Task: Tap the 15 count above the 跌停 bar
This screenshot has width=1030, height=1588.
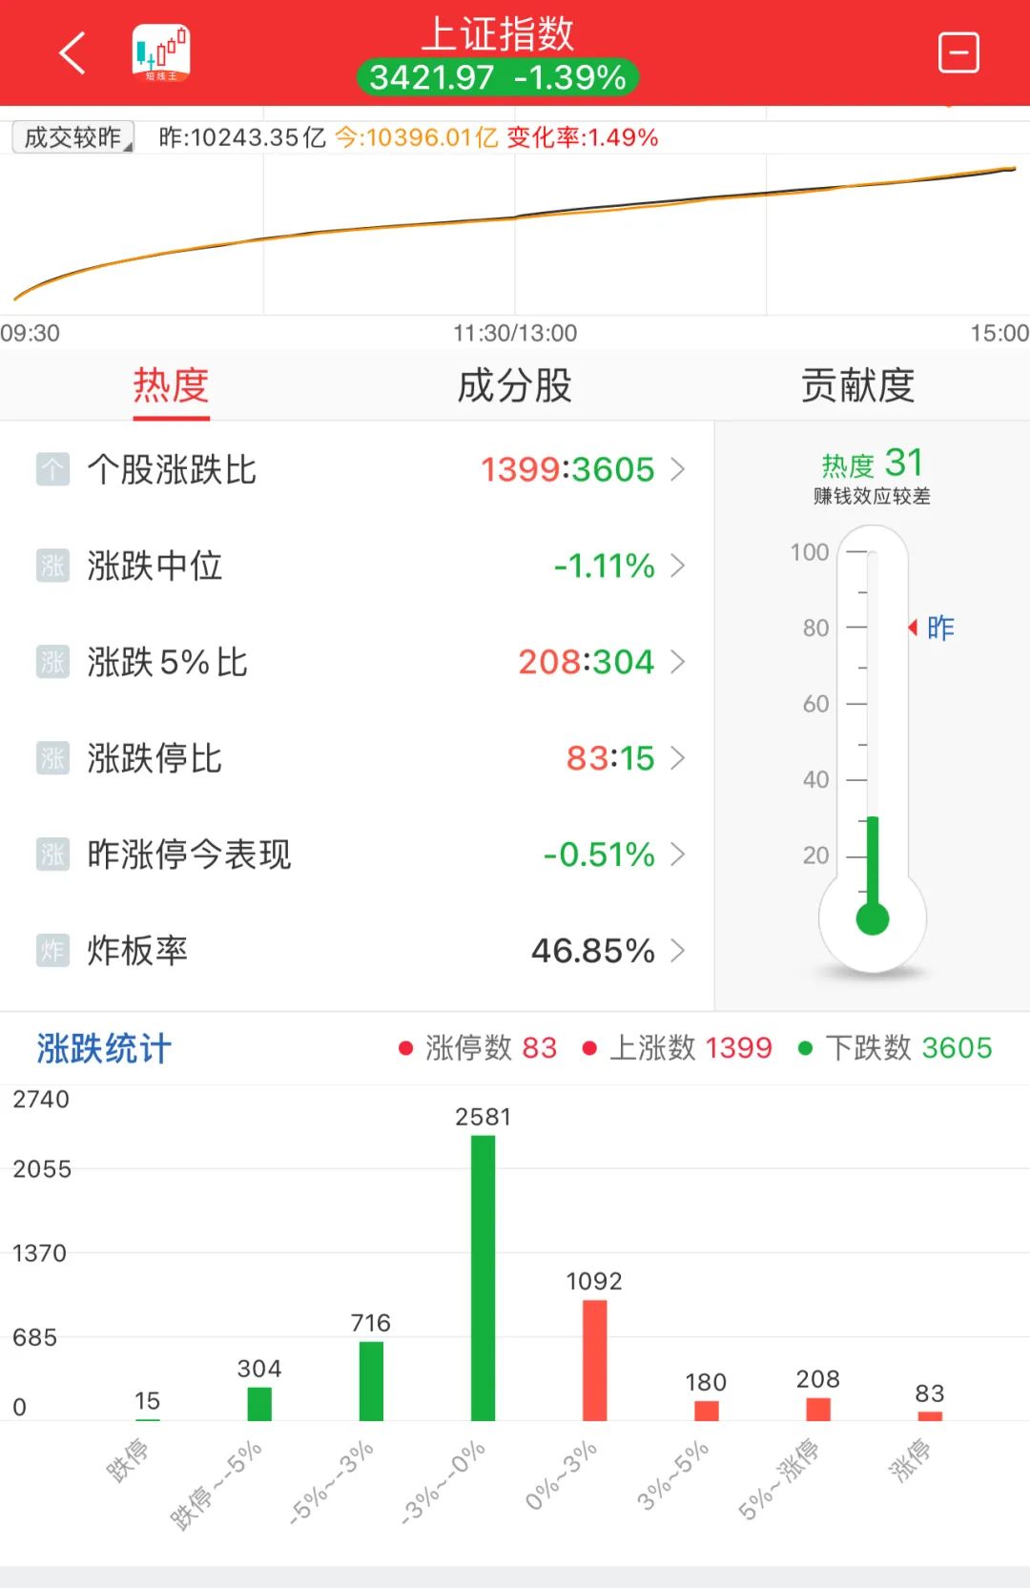Action: point(148,1401)
